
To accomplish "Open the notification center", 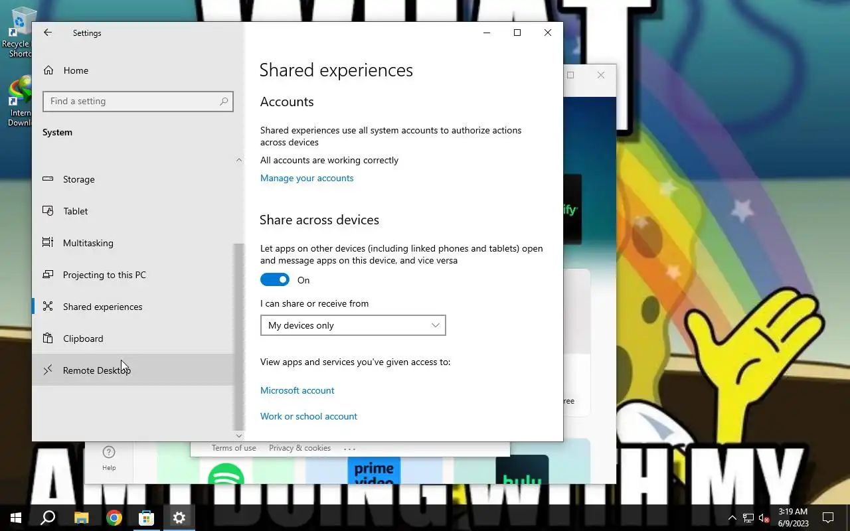I will pos(828,518).
